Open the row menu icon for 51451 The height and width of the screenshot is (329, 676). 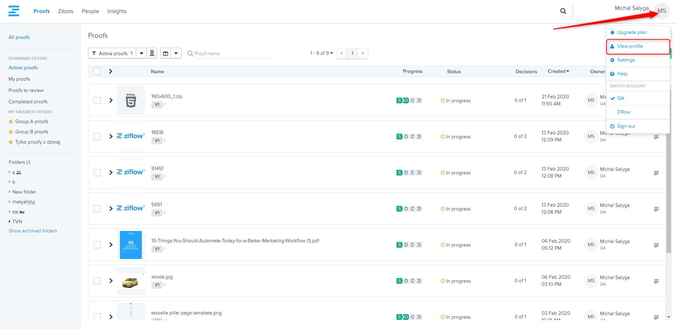coord(656,173)
